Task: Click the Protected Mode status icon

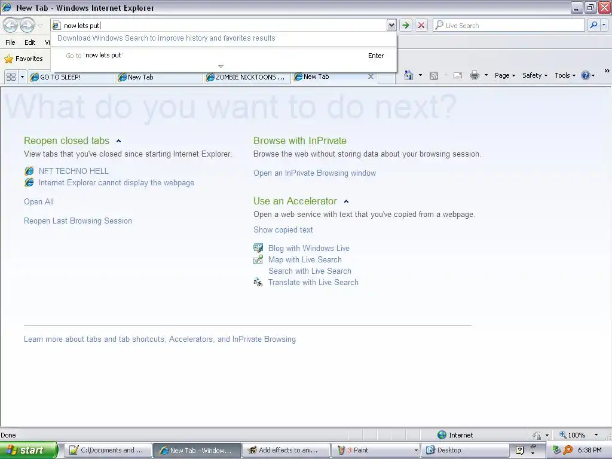Action: tap(537, 435)
